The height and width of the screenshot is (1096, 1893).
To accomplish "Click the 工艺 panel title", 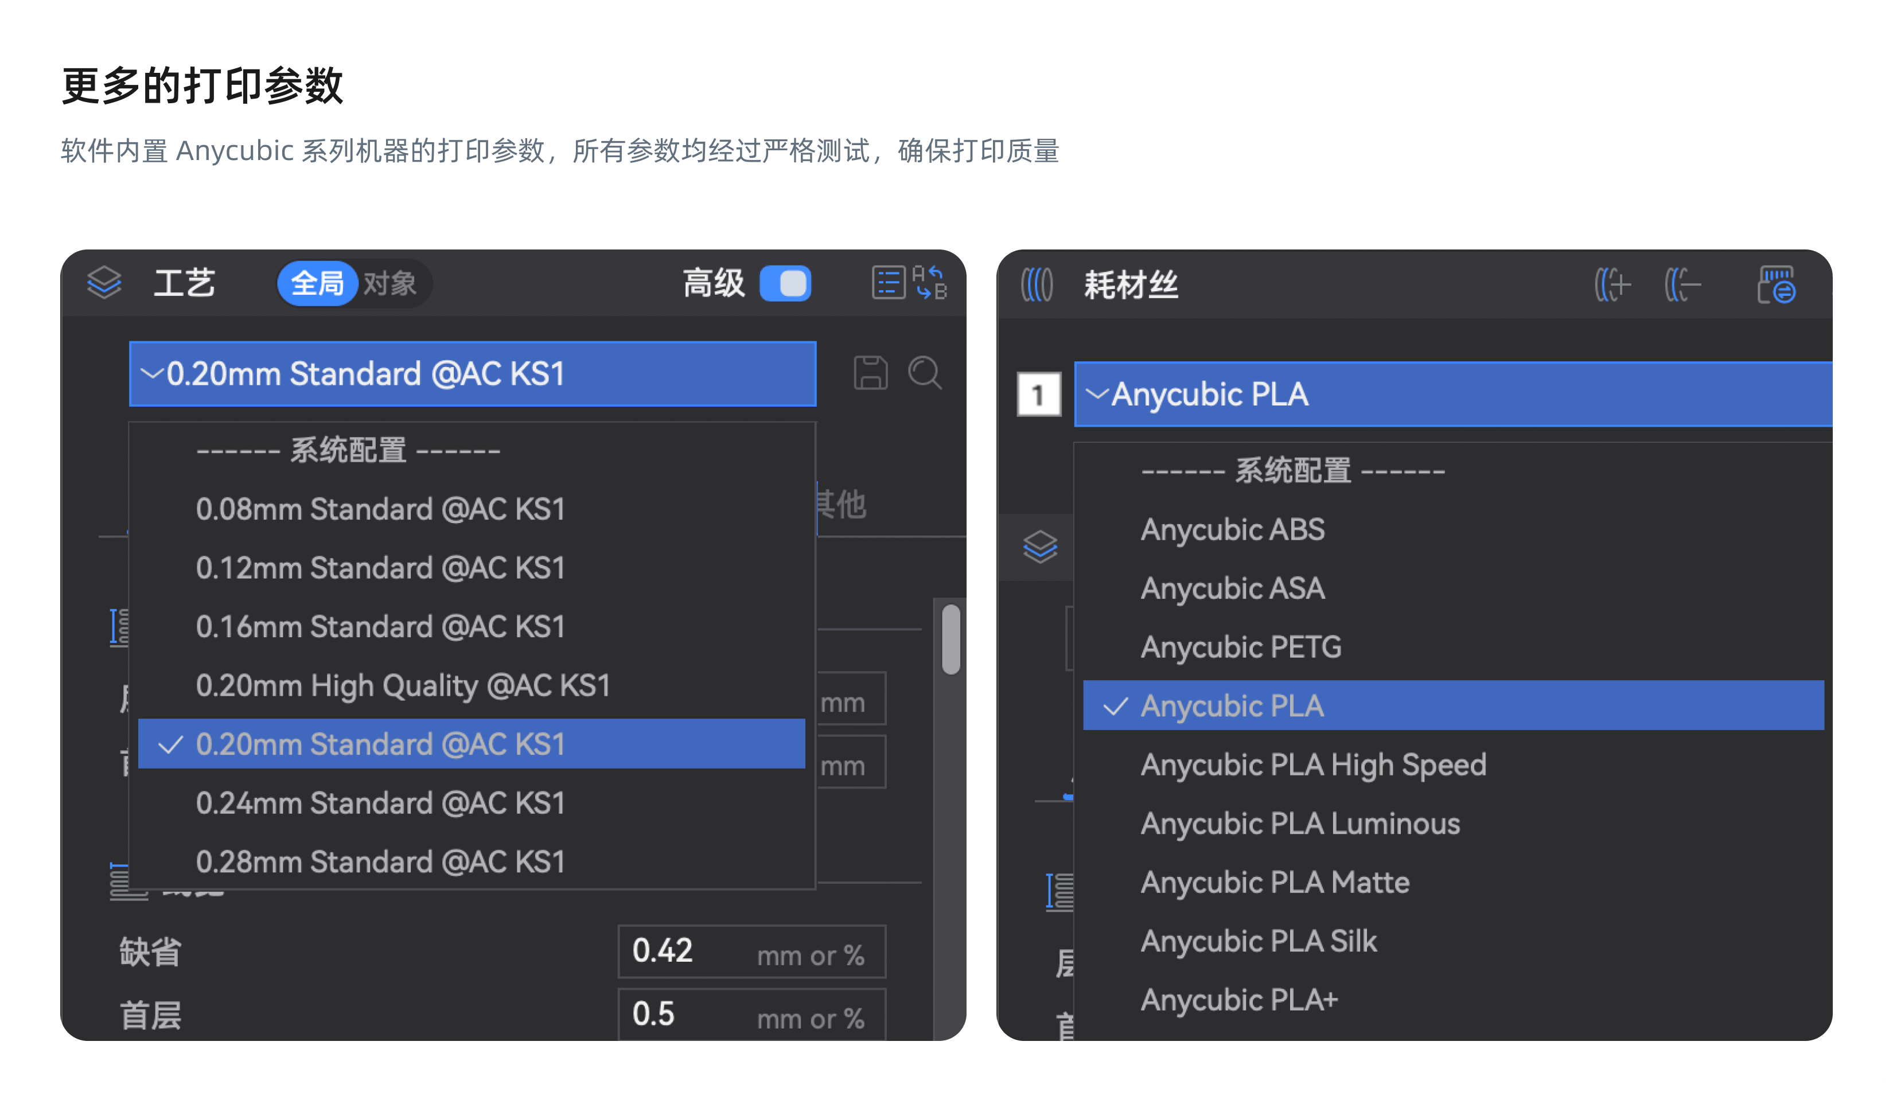I will 185,283.
